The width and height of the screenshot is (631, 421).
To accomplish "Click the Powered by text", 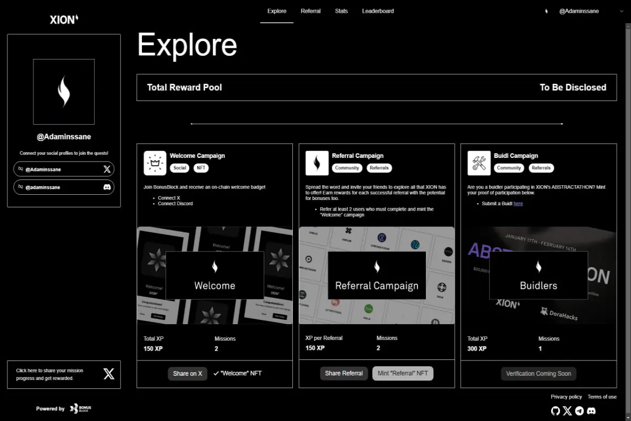I will (x=50, y=408).
